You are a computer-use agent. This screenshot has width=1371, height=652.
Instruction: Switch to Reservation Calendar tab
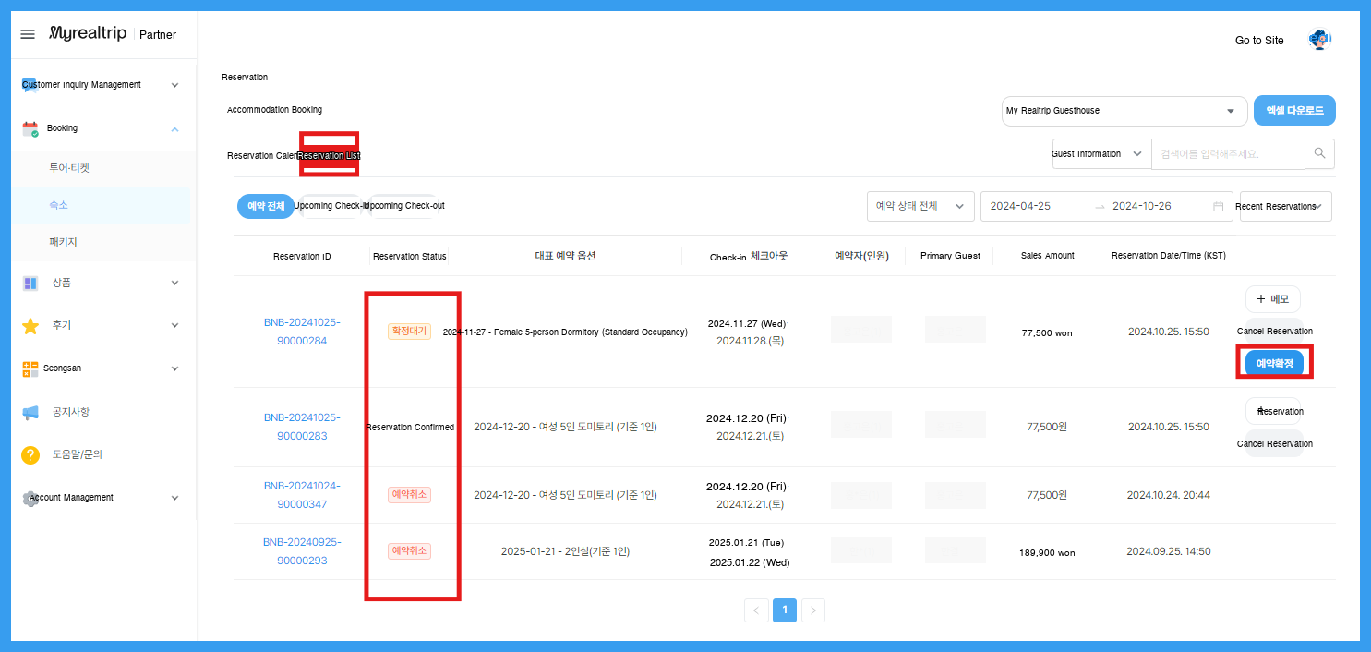point(262,156)
